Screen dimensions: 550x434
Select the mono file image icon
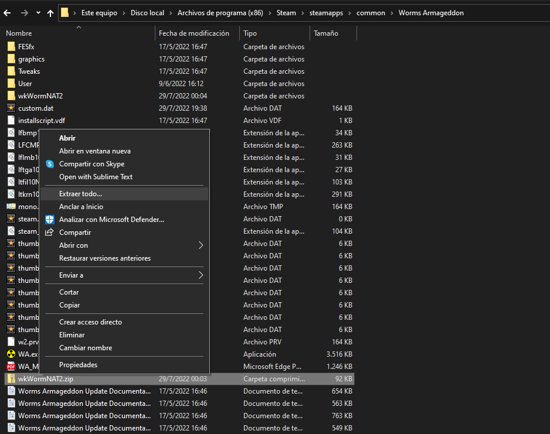11,207
